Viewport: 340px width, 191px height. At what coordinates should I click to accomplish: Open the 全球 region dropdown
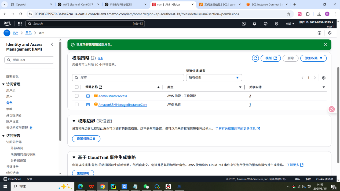point(290,24)
